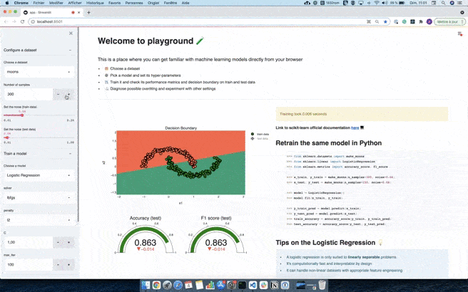Click the max_iter field showing 100
The image size is (468, 292).
click(29, 265)
